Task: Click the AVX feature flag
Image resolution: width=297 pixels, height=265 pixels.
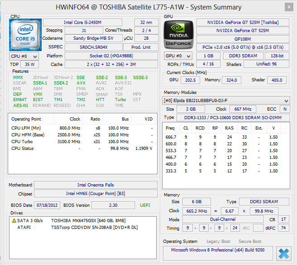Action: [81, 83]
